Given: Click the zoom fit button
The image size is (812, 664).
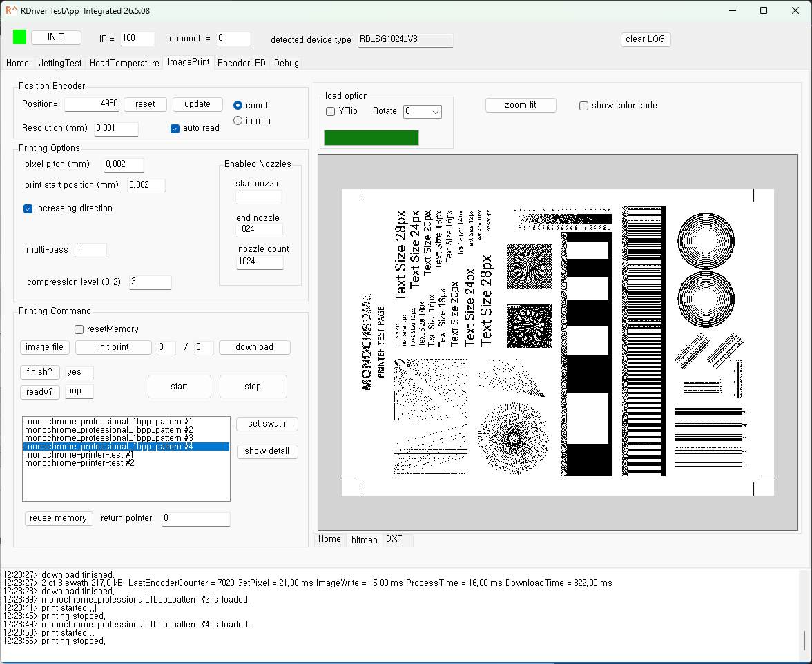Looking at the screenshot, I should (521, 105).
